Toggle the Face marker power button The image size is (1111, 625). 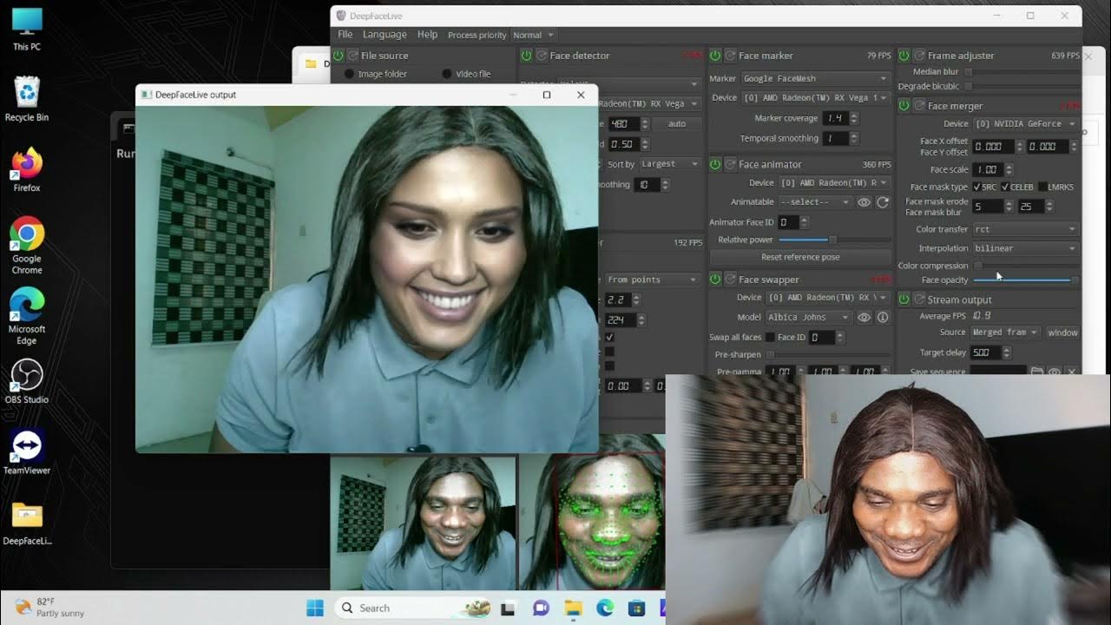point(715,56)
